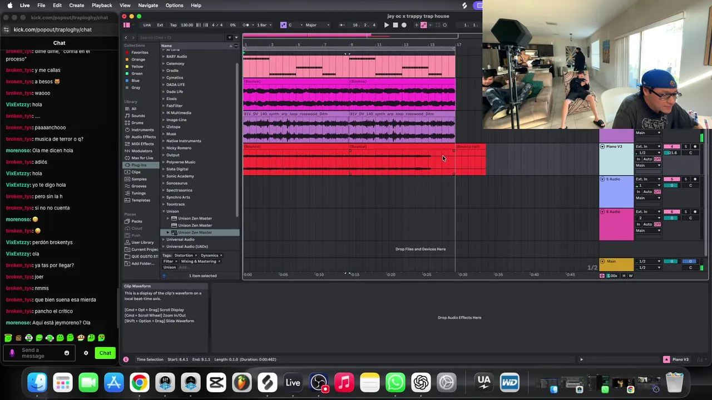Set 6 Audio monitoring to Off
Image resolution: width=712 pixels, height=400 pixels.
(657, 224)
